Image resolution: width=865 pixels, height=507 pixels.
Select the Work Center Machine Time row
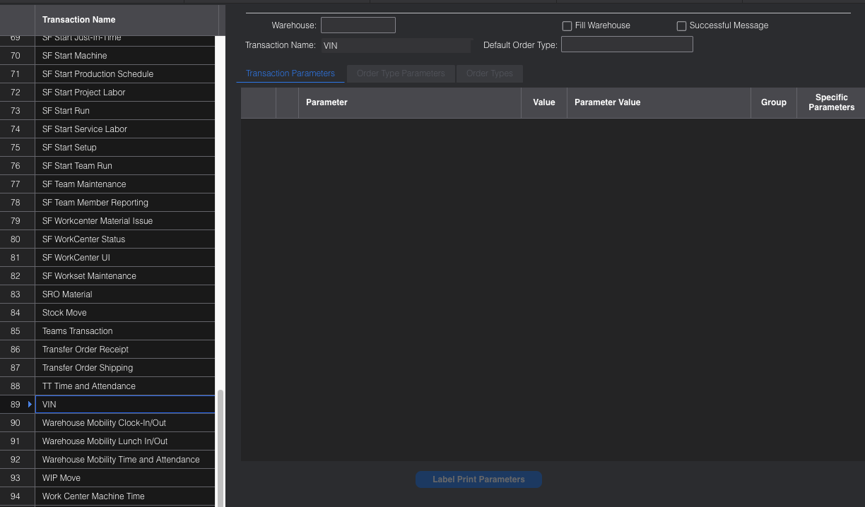(124, 496)
